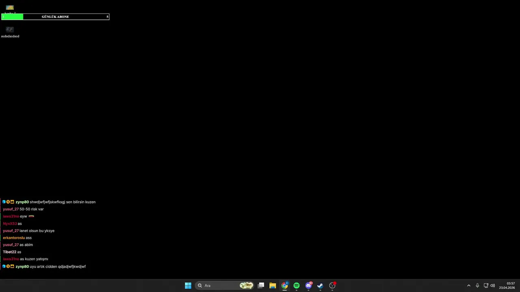520x292 pixels.
Task: Open OBS Studio from the taskbar
Action: click(x=332, y=286)
